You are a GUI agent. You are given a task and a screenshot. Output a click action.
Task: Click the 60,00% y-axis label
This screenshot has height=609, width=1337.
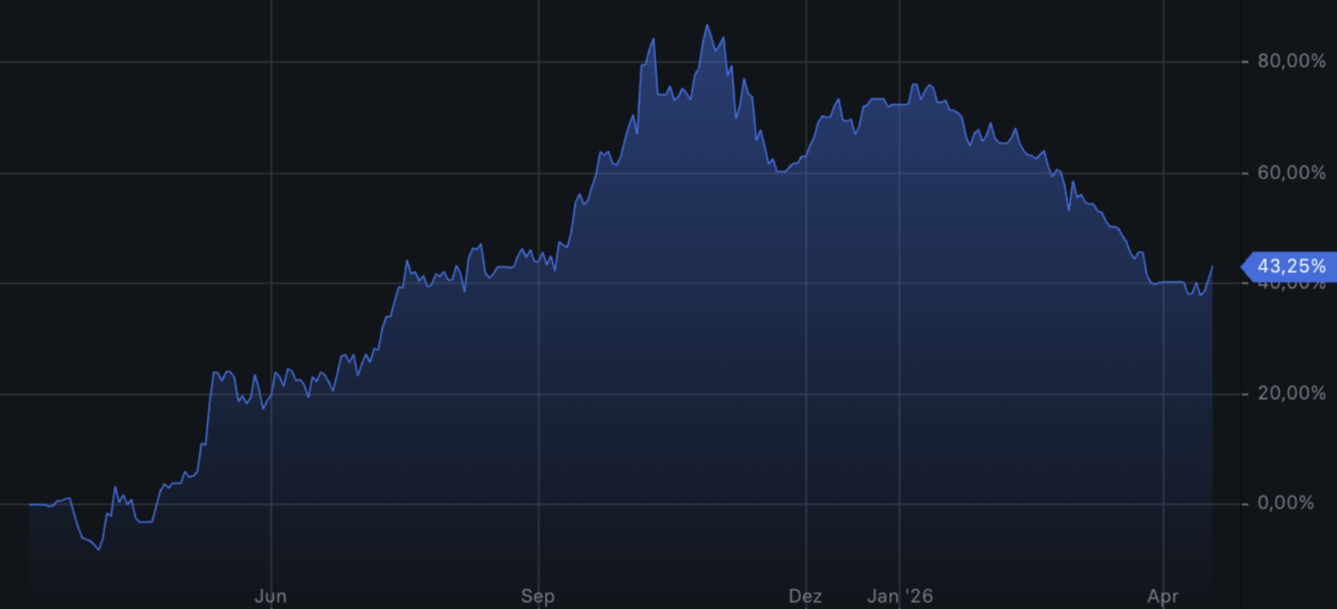(x=1291, y=173)
